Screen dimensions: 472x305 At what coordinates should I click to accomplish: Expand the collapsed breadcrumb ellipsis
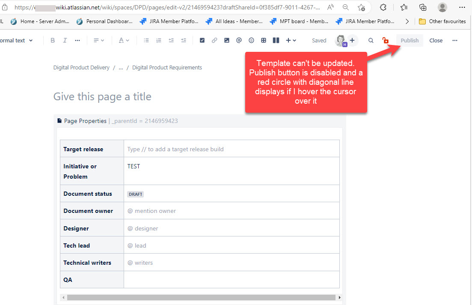point(121,68)
